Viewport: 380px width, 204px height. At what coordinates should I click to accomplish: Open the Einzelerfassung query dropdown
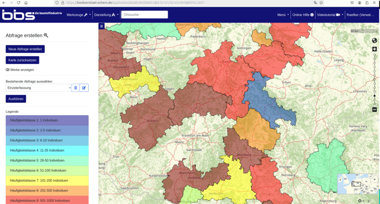tap(38, 88)
